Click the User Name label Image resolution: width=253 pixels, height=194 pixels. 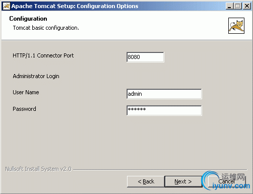pyautogui.click(x=26, y=92)
